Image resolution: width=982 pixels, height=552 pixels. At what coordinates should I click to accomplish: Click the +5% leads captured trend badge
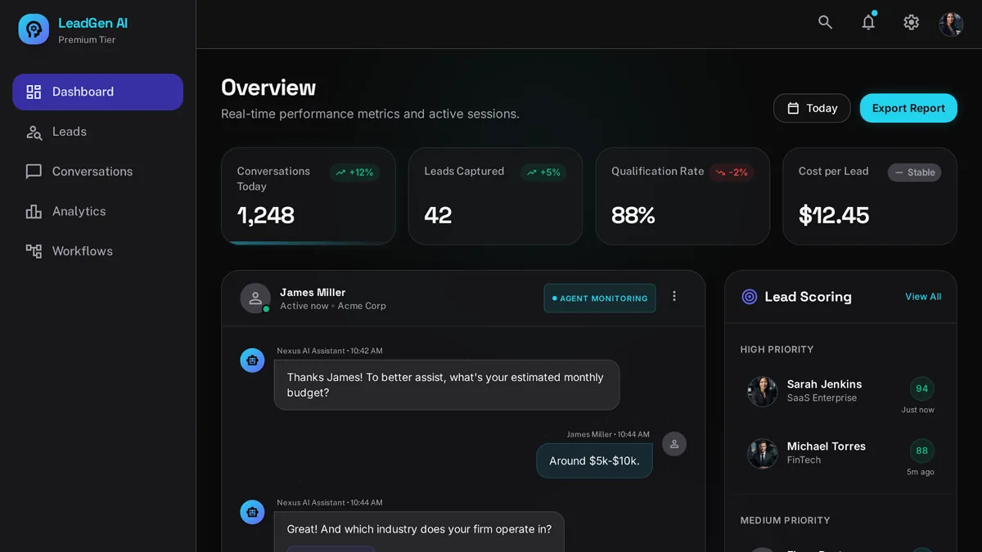543,173
